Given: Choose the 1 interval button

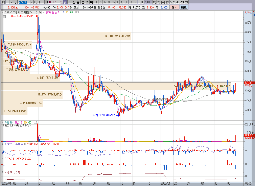Looking at the screenshot, I should pyautogui.click(x=97, y=2).
